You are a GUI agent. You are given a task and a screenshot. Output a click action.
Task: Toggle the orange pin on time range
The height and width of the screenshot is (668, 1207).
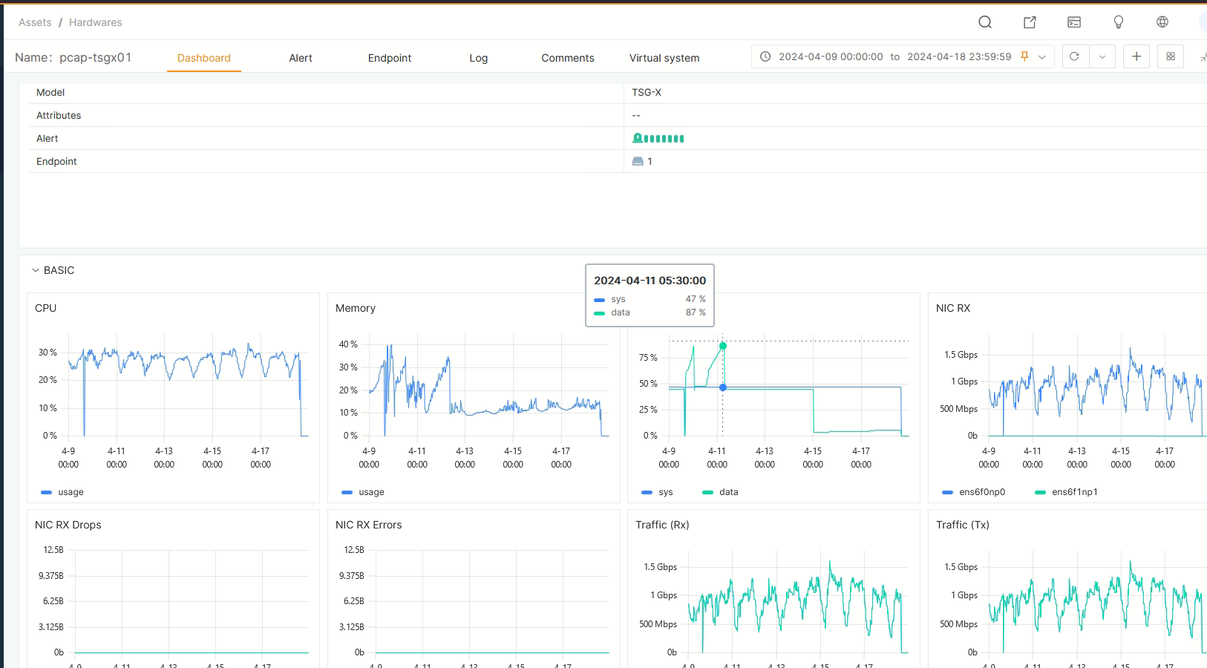click(1024, 56)
